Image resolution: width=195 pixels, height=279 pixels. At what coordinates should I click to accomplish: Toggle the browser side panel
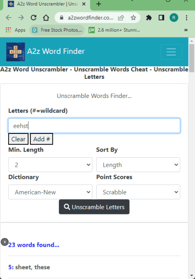(161, 18)
